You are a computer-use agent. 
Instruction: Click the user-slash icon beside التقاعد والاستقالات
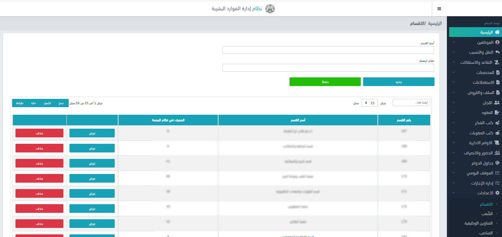click(x=497, y=62)
